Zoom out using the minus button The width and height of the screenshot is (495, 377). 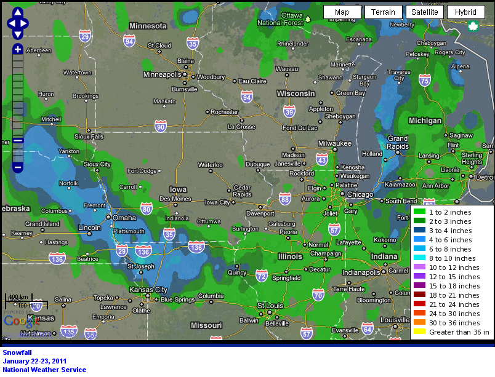click(18, 167)
